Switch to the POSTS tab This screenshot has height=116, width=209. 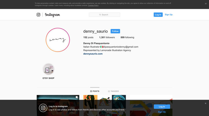pyautogui.click(x=95, y=91)
